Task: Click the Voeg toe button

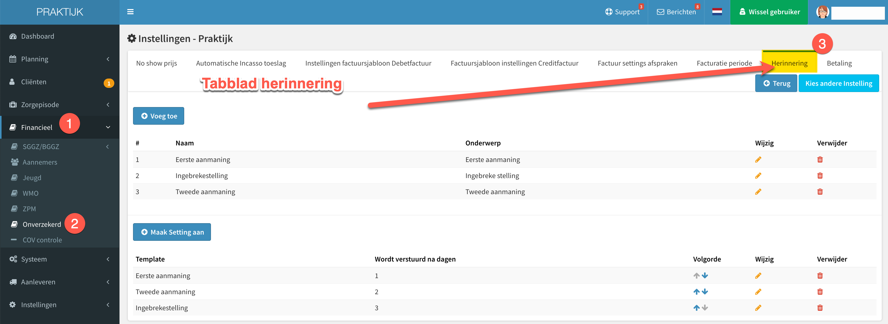Action: pyautogui.click(x=158, y=116)
